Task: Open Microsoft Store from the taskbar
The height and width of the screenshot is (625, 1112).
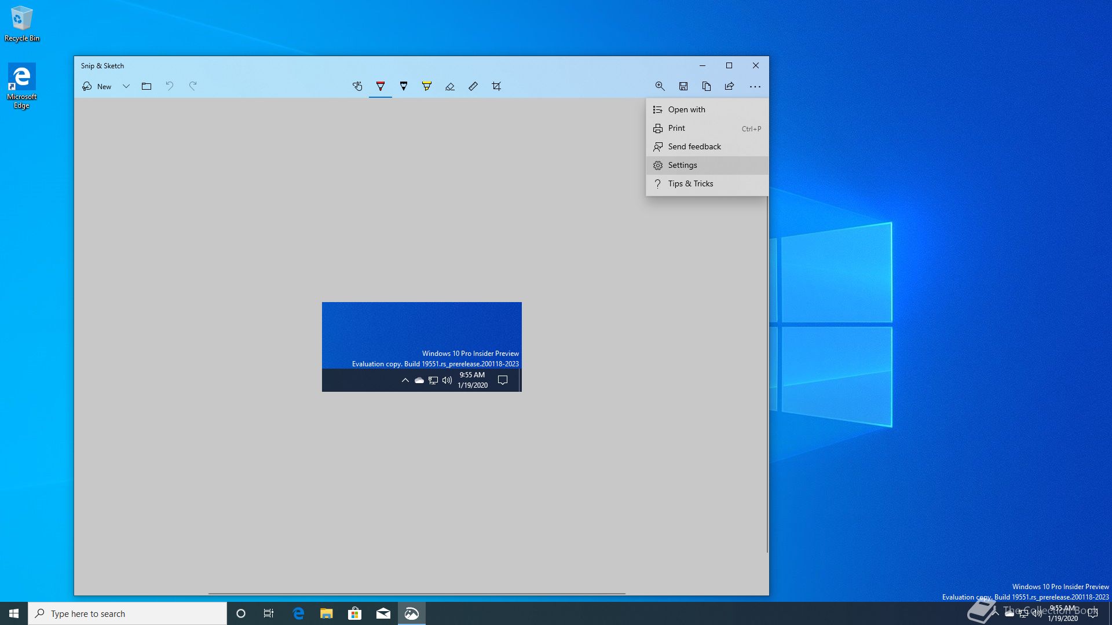Action: click(354, 613)
